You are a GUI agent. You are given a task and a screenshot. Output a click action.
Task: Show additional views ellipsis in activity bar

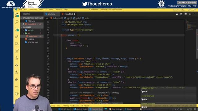pyautogui.click(x=17, y=87)
